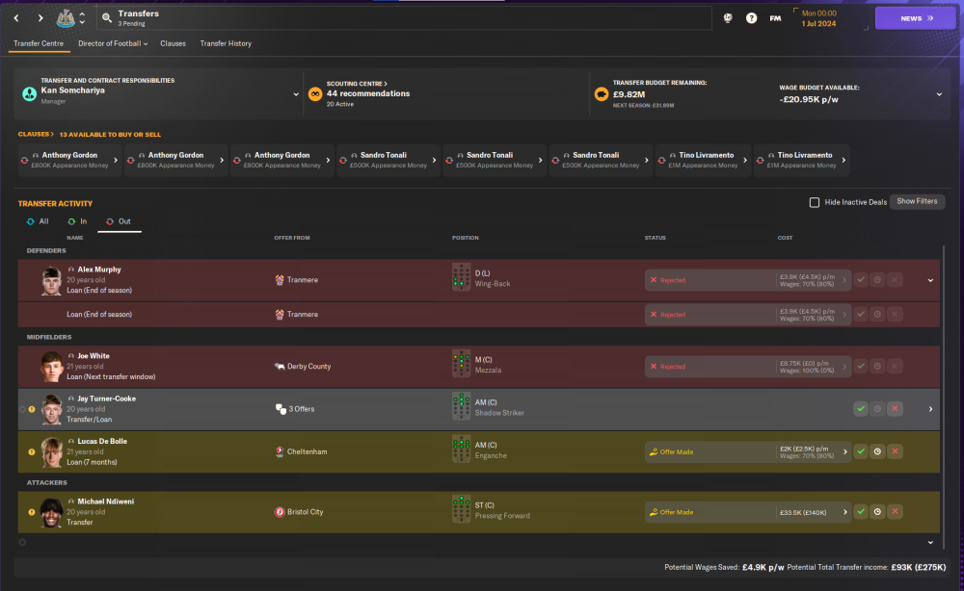Image resolution: width=964 pixels, height=591 pixels.
Task: Click the date Mon 1 Jul 2024
Action: [x=818, y=18]
